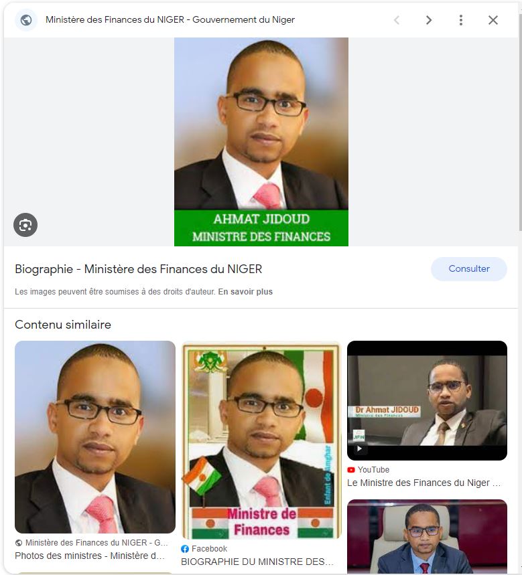Open the Biographie - Ministère des Finances title
Screen dimensions: 522x575
(139, 269)
